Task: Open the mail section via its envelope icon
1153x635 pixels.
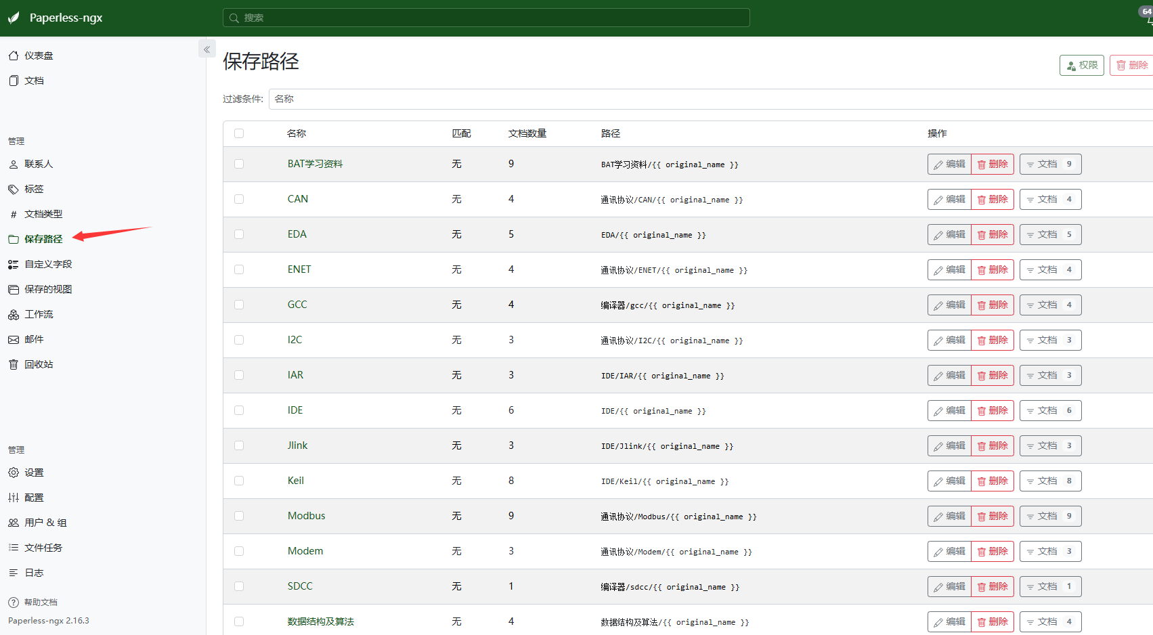Action: pyautogui.click(x=14, y=339)
